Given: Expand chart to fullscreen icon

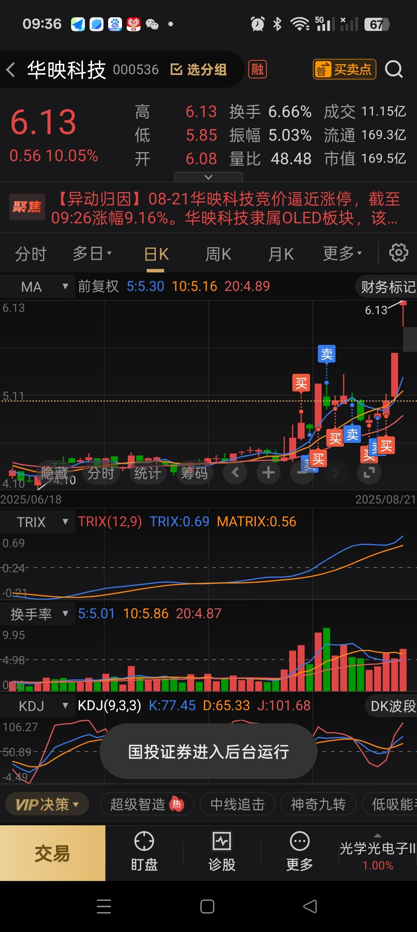Looking at the screenshot, I should coord(369,472).
